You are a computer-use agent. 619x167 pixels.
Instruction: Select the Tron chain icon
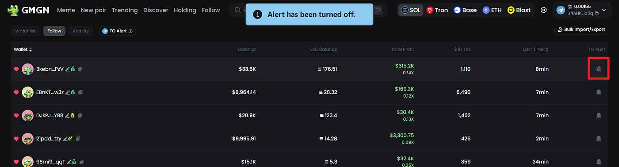click(x=430, y=10)
